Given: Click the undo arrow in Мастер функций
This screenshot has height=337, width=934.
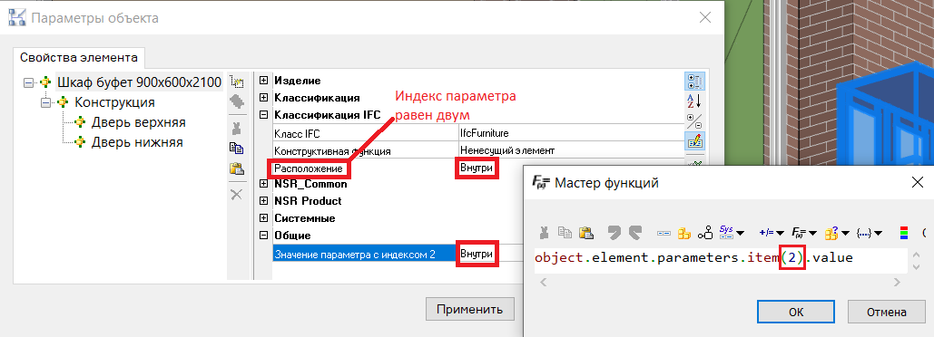Looking at the screenshot, I should (614, 233).
